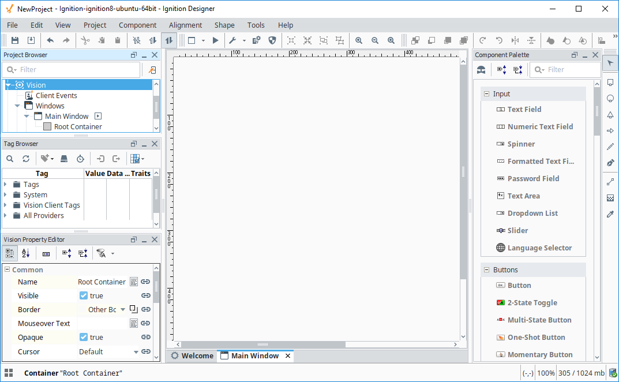Open the Alignment menu
Viewport: 619px width, 382px height.
tap(185, 25)
